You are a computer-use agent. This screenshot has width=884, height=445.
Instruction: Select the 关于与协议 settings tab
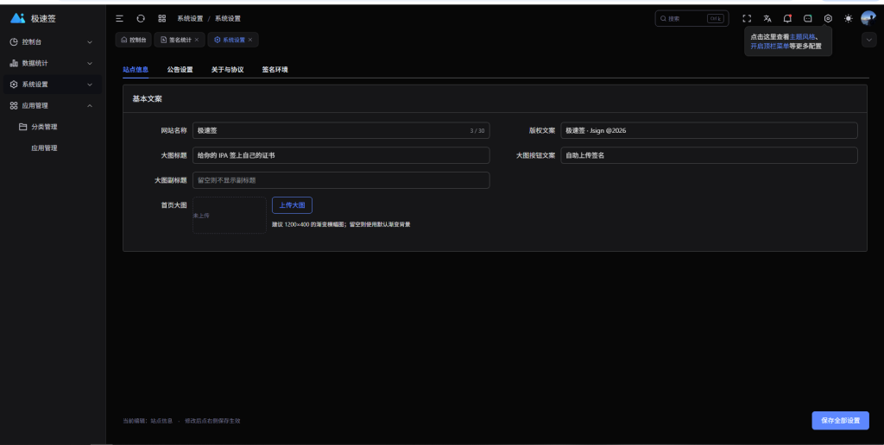[227, 70]
